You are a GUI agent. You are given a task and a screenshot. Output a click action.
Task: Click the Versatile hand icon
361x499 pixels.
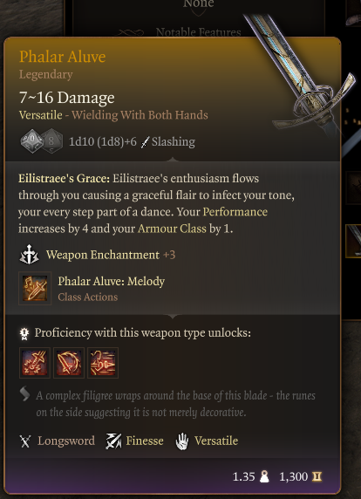click(x=182, y=441)
